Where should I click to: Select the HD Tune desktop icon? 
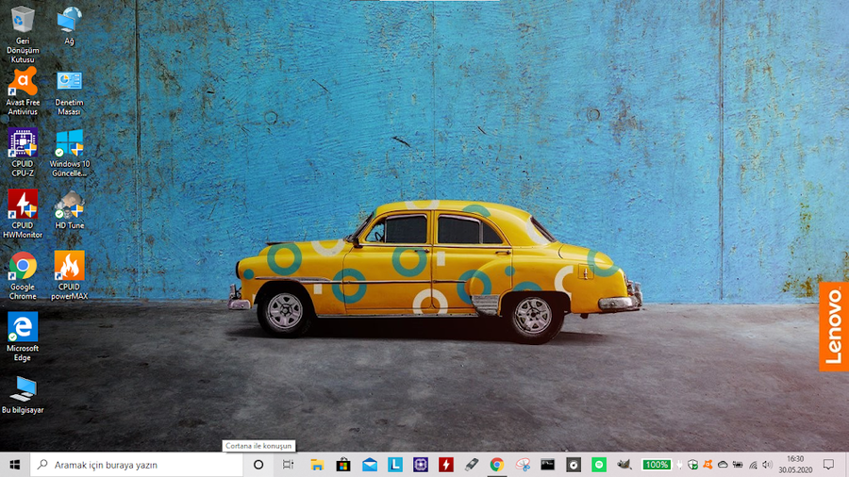point(69,205)
